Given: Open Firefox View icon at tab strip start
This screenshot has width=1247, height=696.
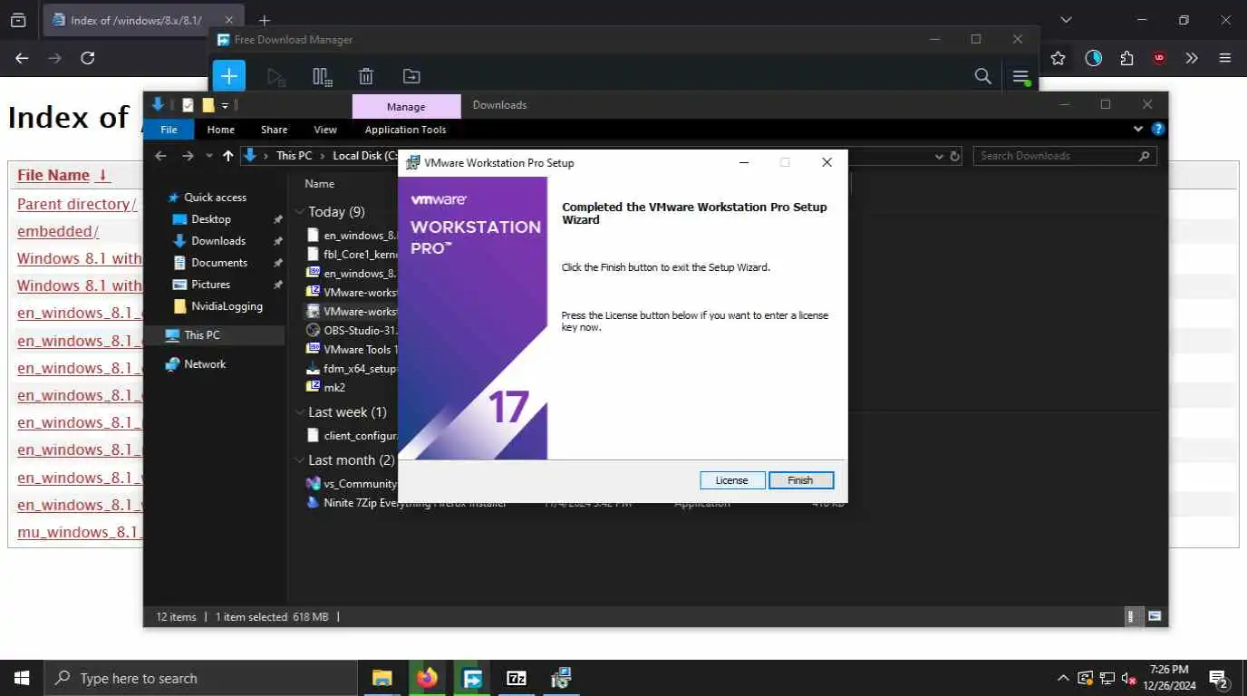Looking at the screenshot, I should click(x=18, y=20).
